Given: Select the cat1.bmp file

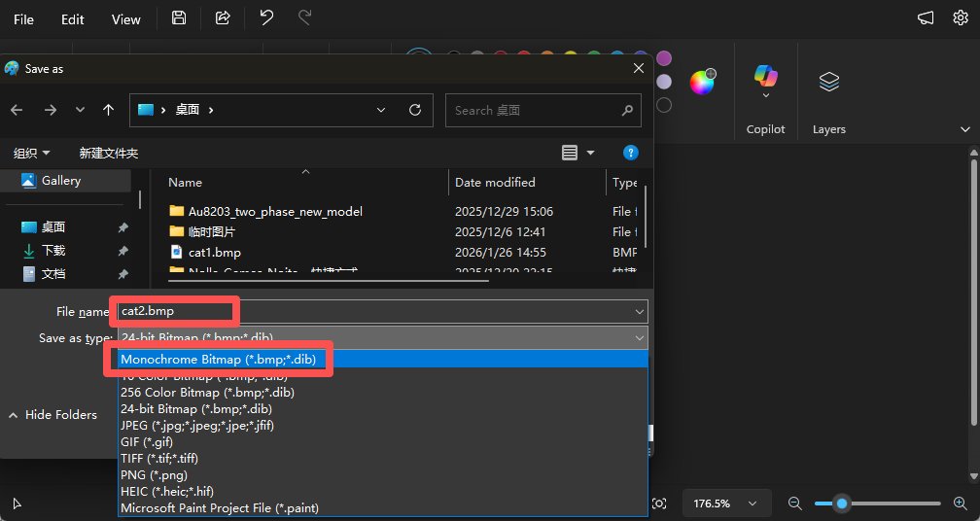Looking at the screenshot, I should point(214,253).
